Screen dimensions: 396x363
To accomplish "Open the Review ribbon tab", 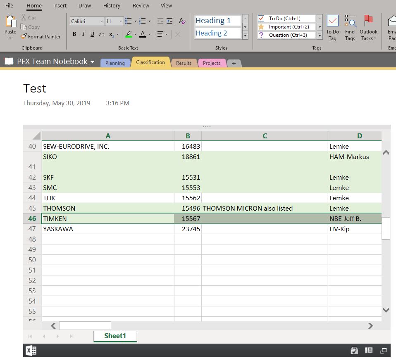I will coord(141,5).
